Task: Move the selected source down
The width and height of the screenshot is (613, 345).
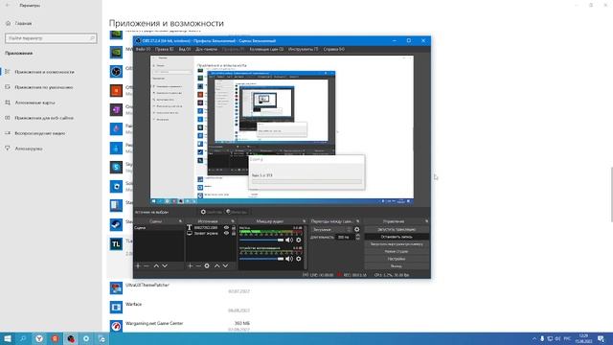Action: click(225, 265)
